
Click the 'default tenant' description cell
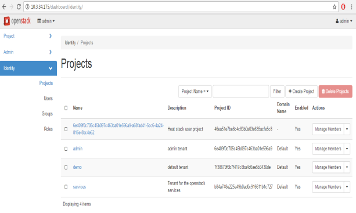pyautogui.click(x=178, y=167)
